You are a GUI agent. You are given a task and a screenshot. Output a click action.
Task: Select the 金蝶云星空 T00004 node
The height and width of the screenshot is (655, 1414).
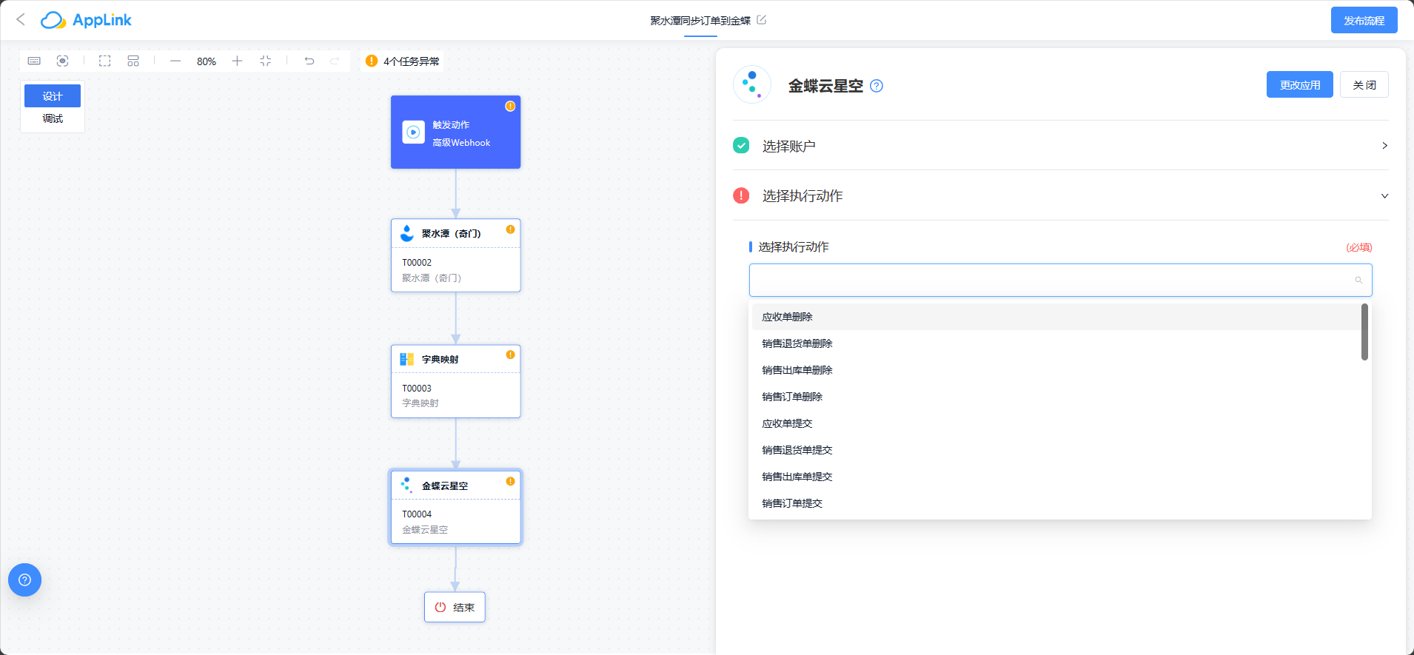(456, 508)
